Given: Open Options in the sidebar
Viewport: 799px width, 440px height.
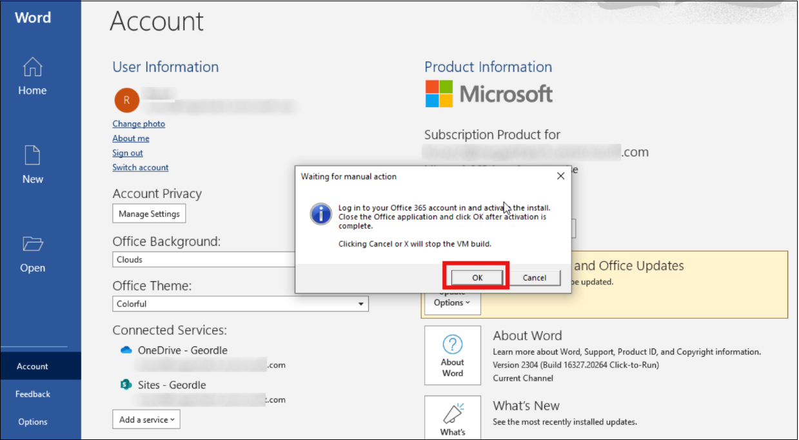Looking at the screenshot, I should tap(33, 421).
